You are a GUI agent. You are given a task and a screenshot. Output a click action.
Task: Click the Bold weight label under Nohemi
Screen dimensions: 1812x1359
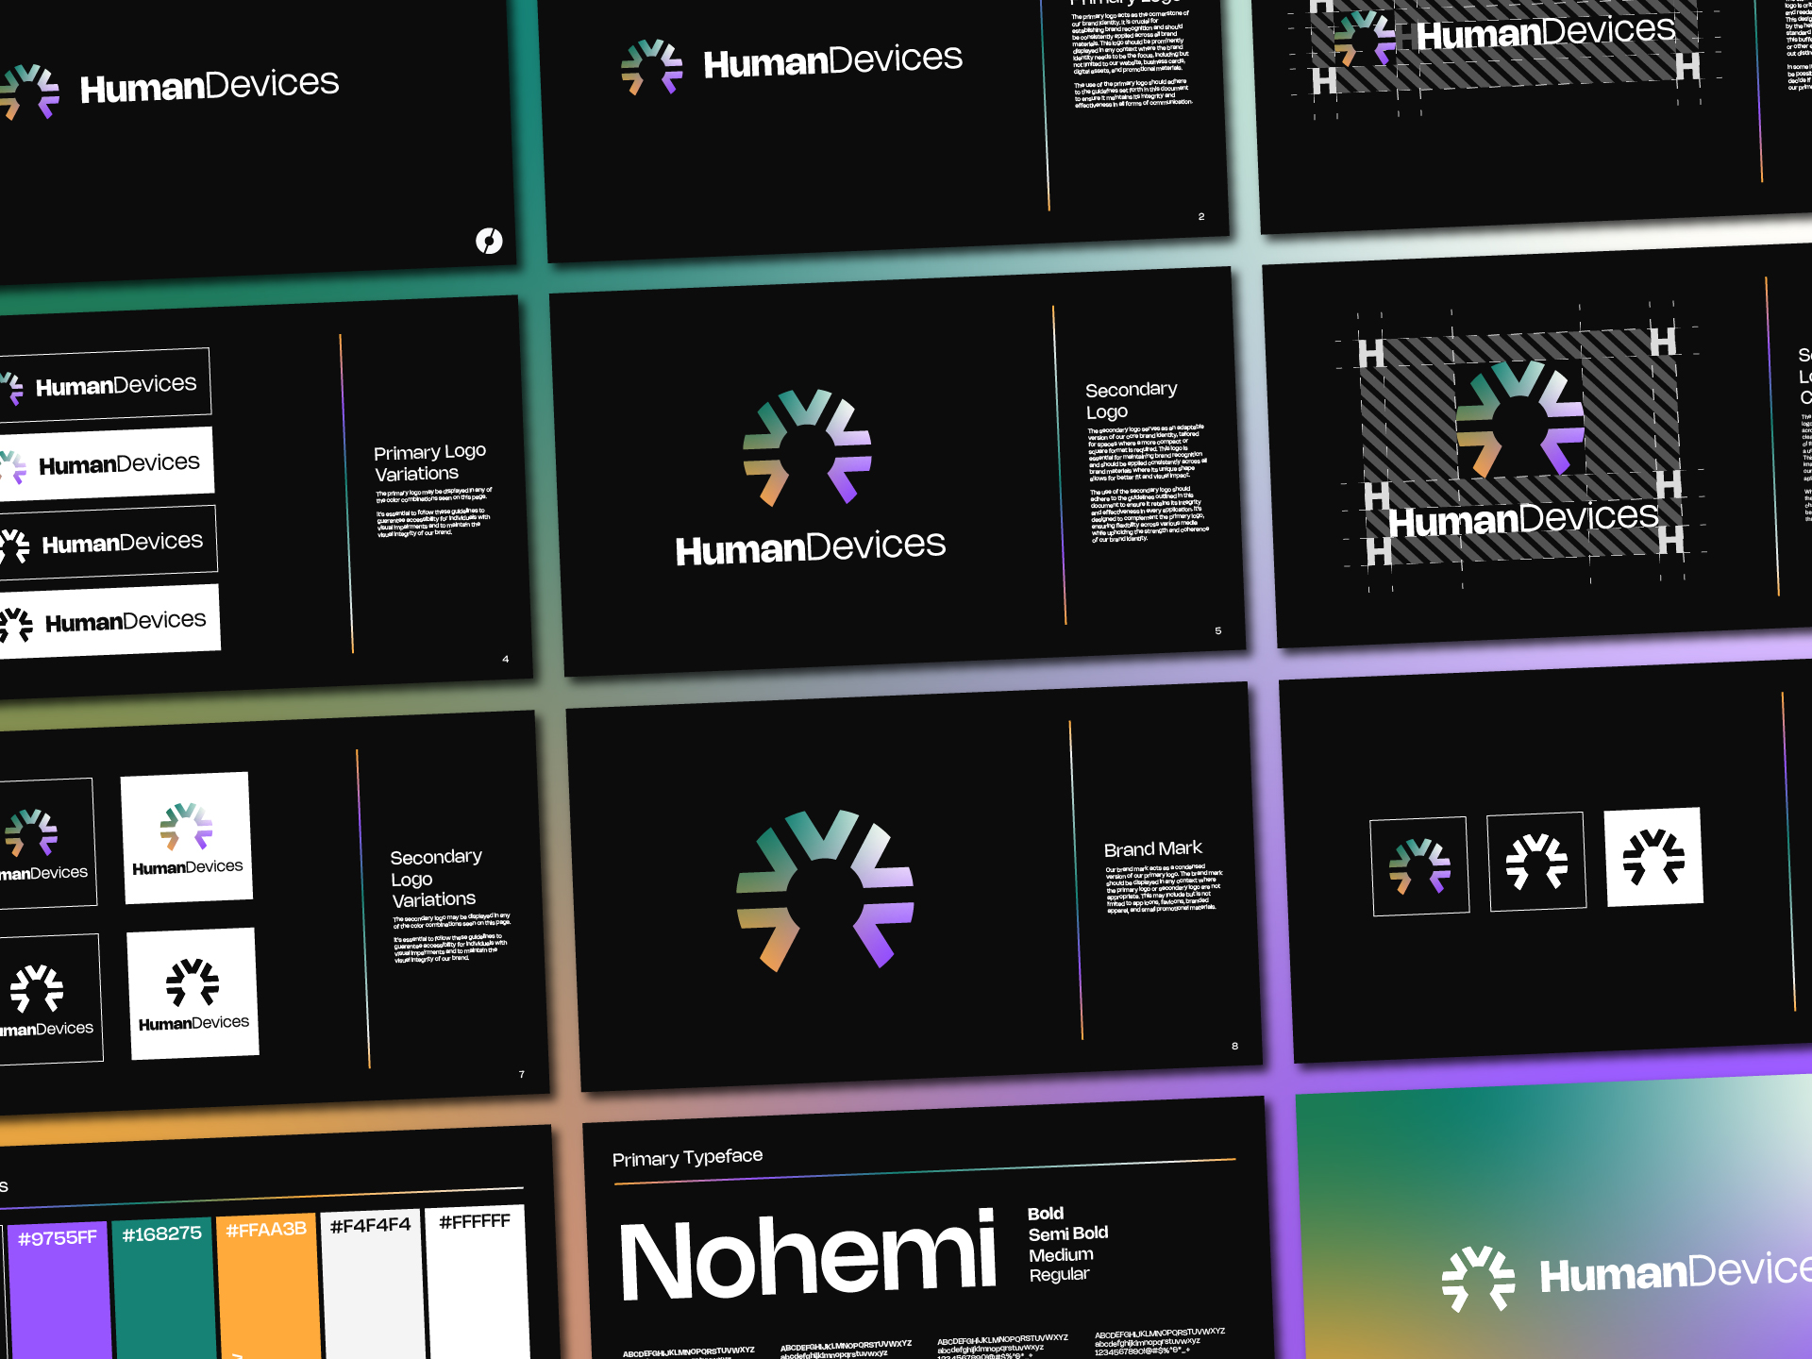pyautogui.click(x=1045, y=1214)
